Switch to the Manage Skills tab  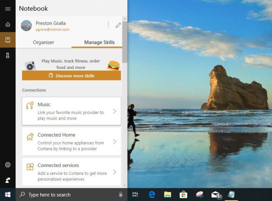coord(99,42)
